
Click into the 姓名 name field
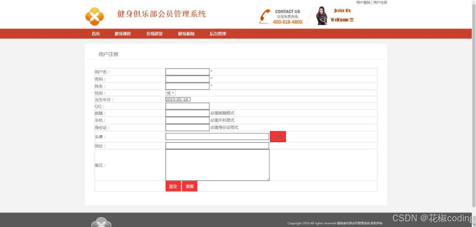187,86
